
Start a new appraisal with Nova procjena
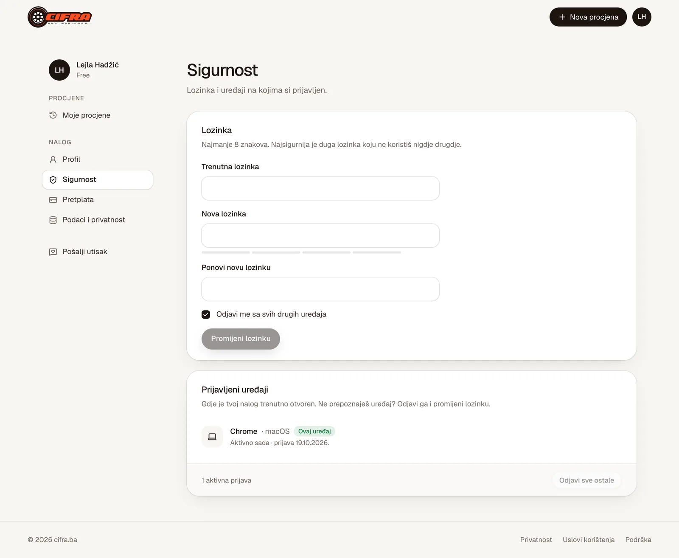tap(588, 17)
